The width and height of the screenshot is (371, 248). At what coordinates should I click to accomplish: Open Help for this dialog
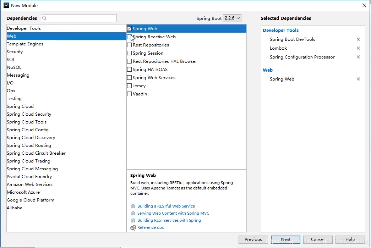[350, 239]
